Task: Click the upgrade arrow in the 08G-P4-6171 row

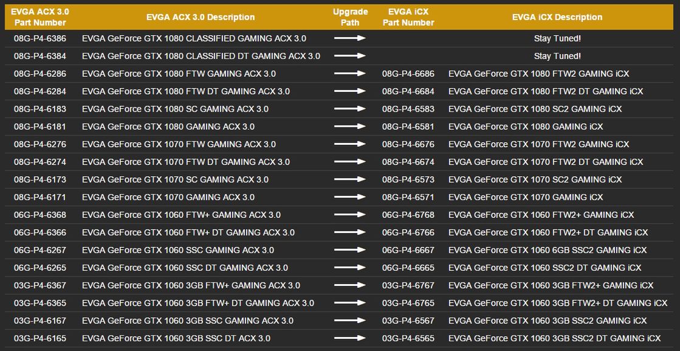Action: (x=350, y=197)
